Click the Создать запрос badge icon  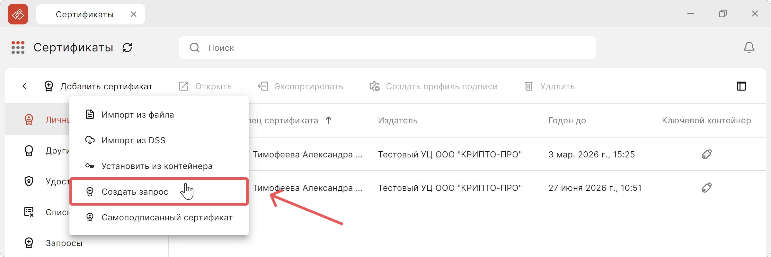click(x=90, y=191)
